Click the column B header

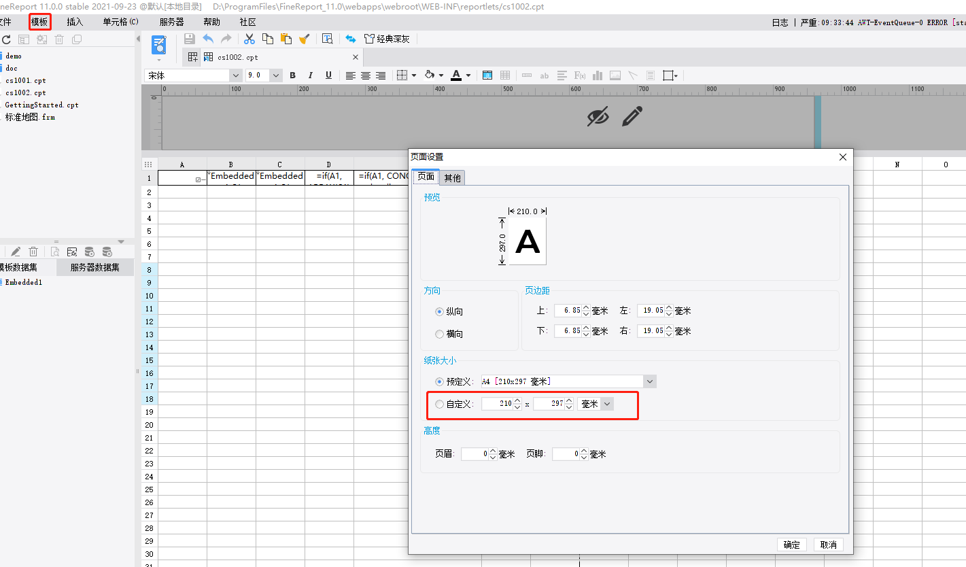[231, 165]
